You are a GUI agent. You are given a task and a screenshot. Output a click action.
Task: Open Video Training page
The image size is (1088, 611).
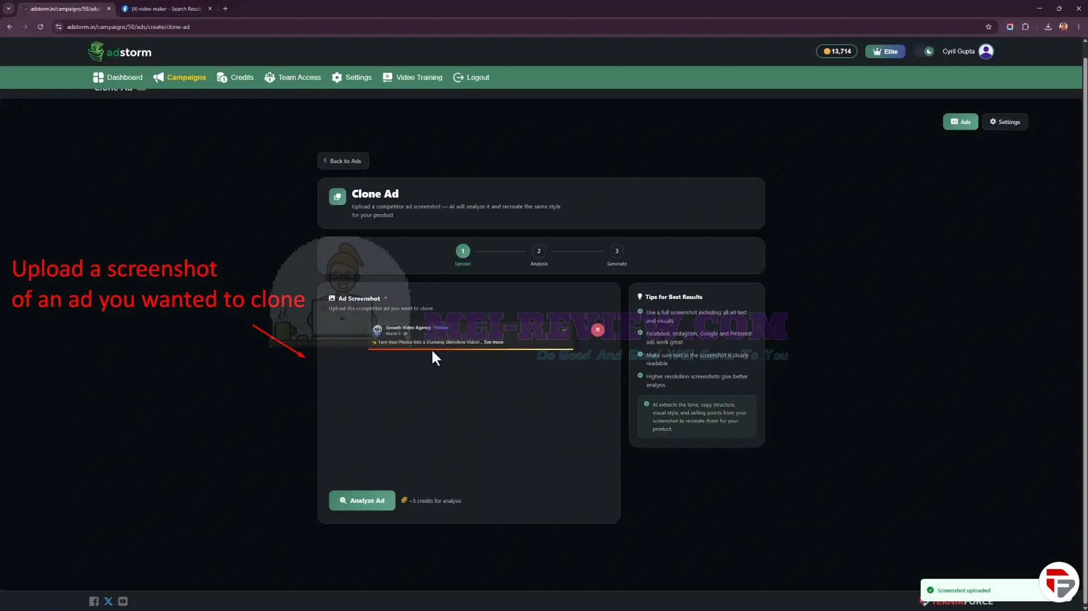(x=412, y=78)
